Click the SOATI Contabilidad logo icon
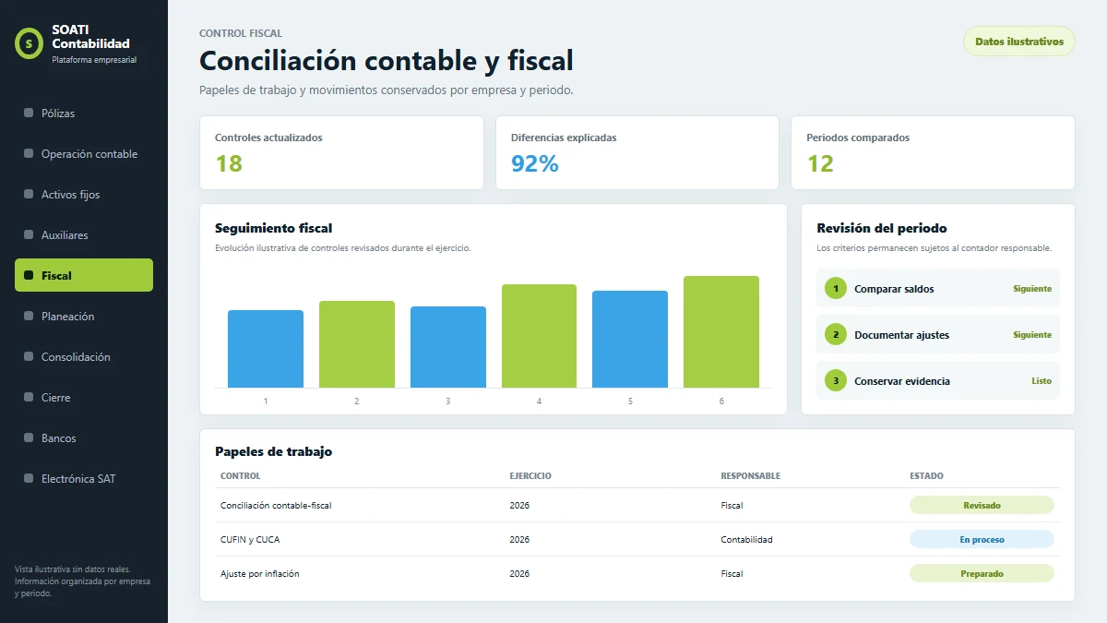This screenshot has width=1107, height=623. tap(30, 43)
